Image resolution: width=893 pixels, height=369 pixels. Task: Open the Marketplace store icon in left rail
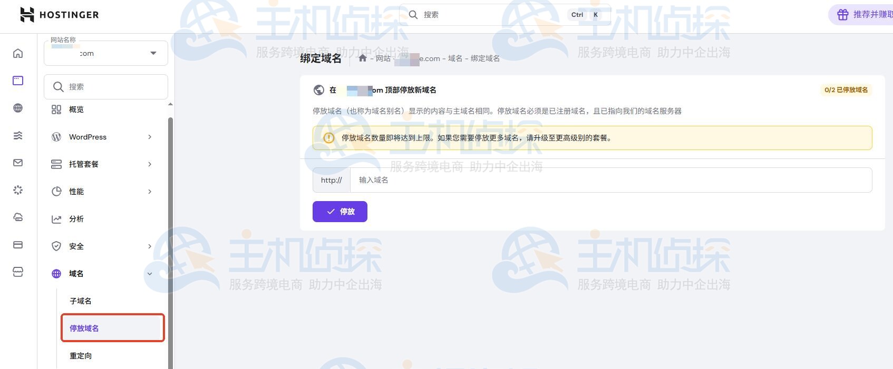(x=18, y=272)
